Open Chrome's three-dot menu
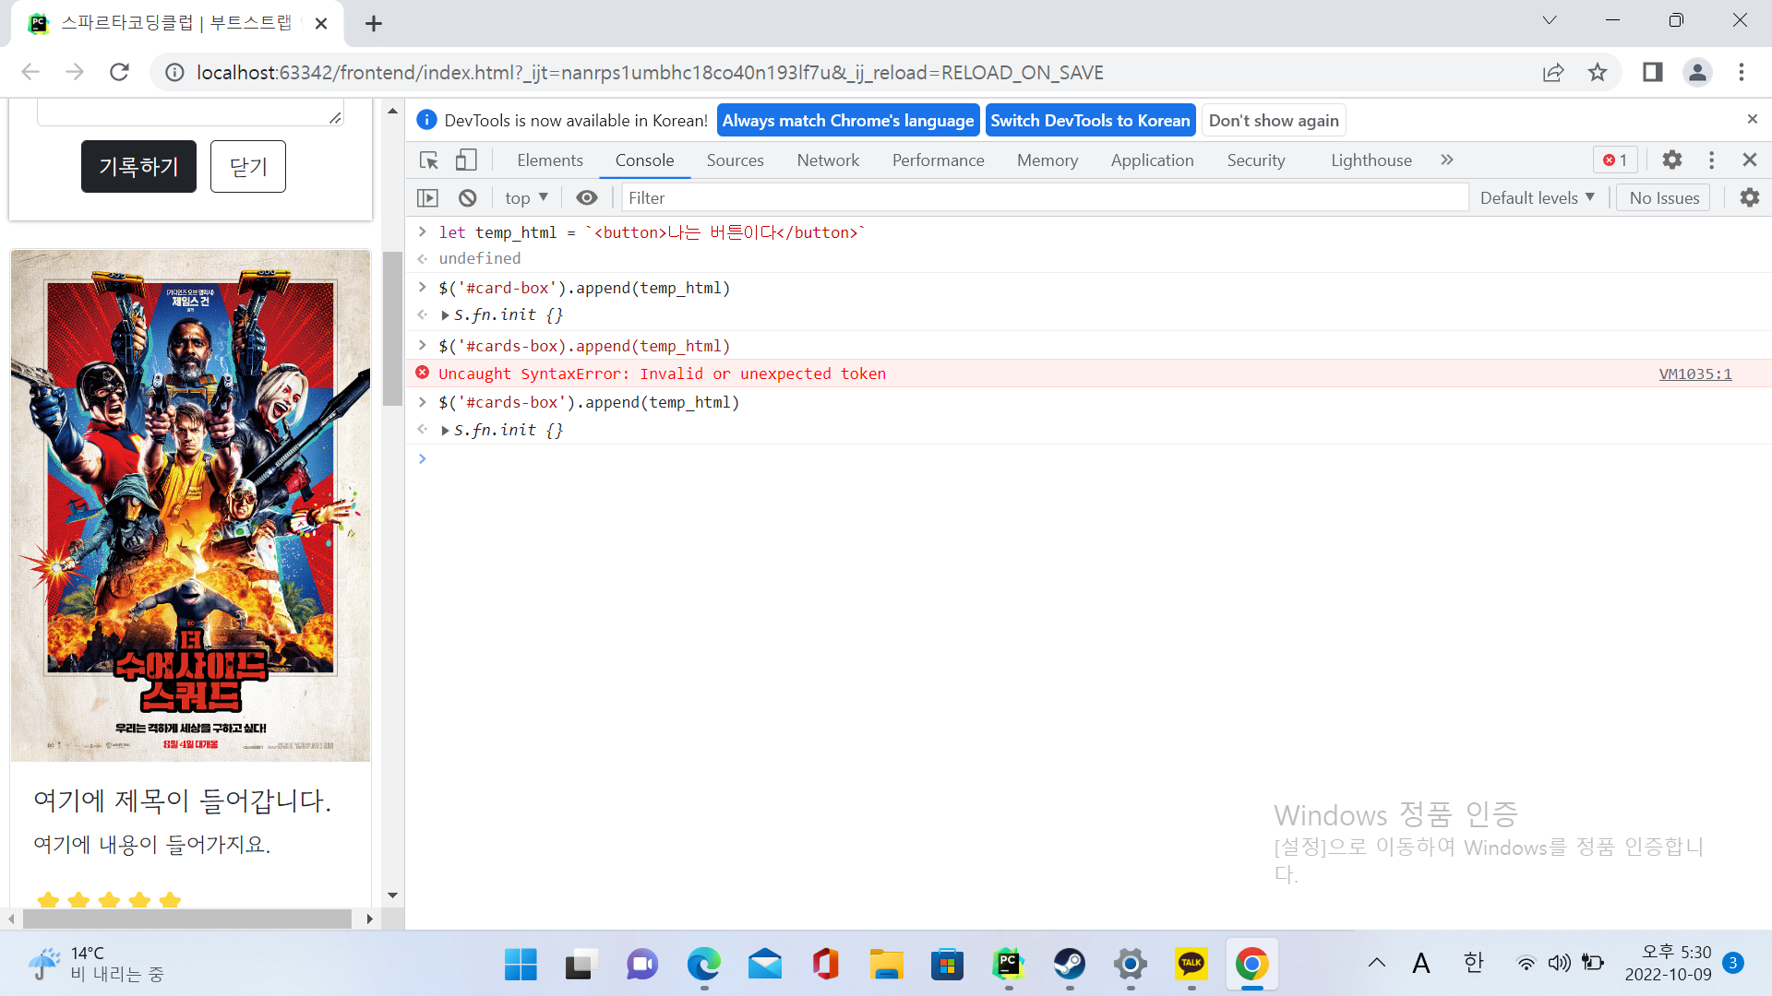 (1742, 73)
